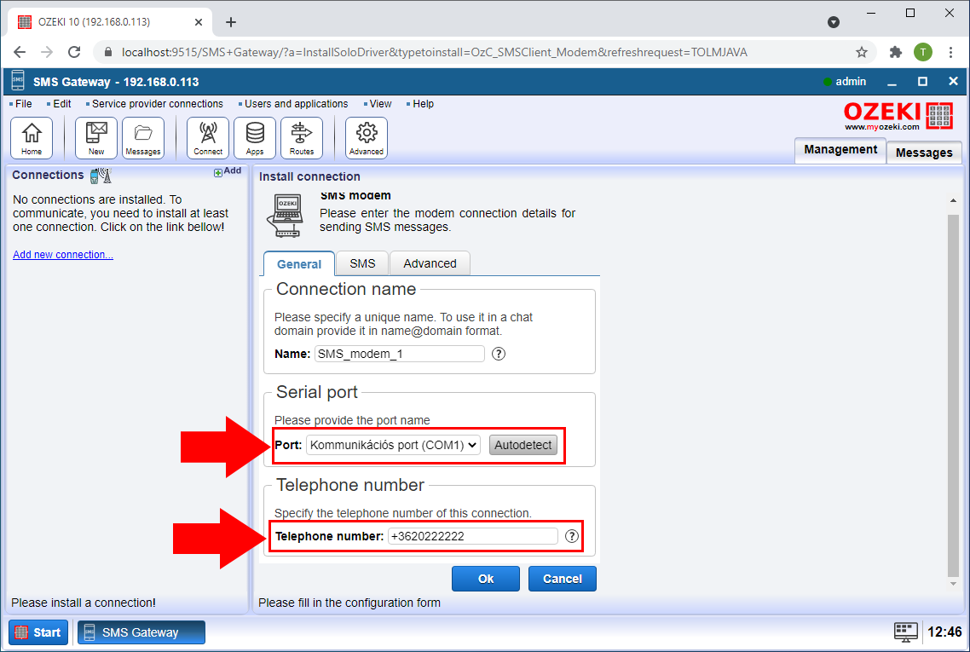Click the Connections antenna icon in panel header
The height and width of the screenshot is (652, 970).
point(101,176)
